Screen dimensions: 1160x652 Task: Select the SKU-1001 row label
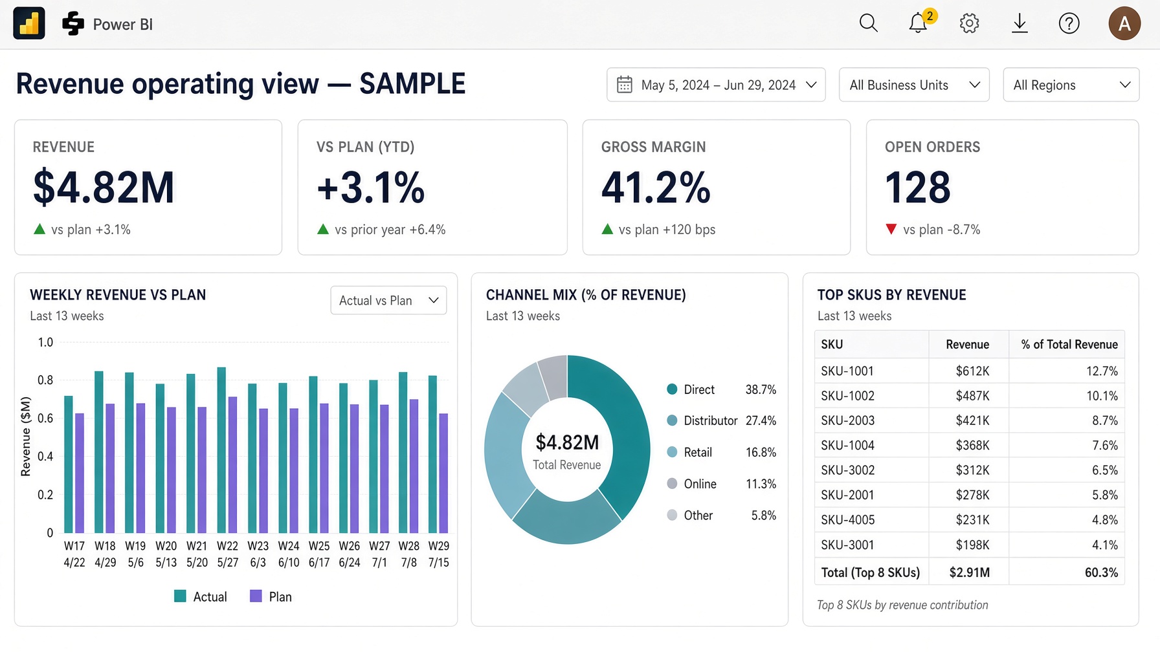click(847, 371)
